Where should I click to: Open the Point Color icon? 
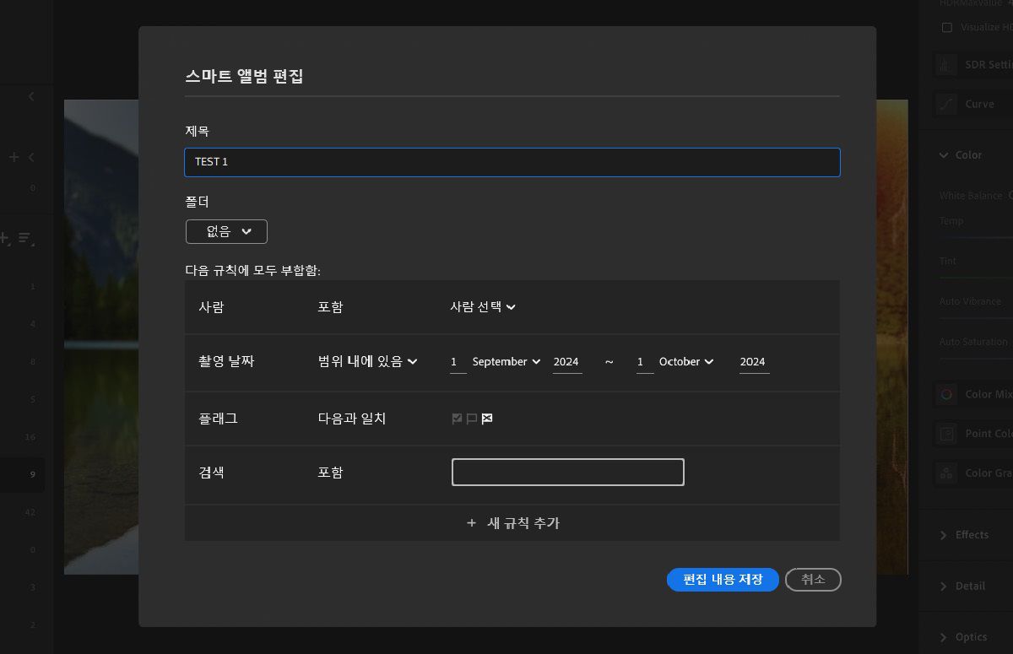tap(946, 433)
